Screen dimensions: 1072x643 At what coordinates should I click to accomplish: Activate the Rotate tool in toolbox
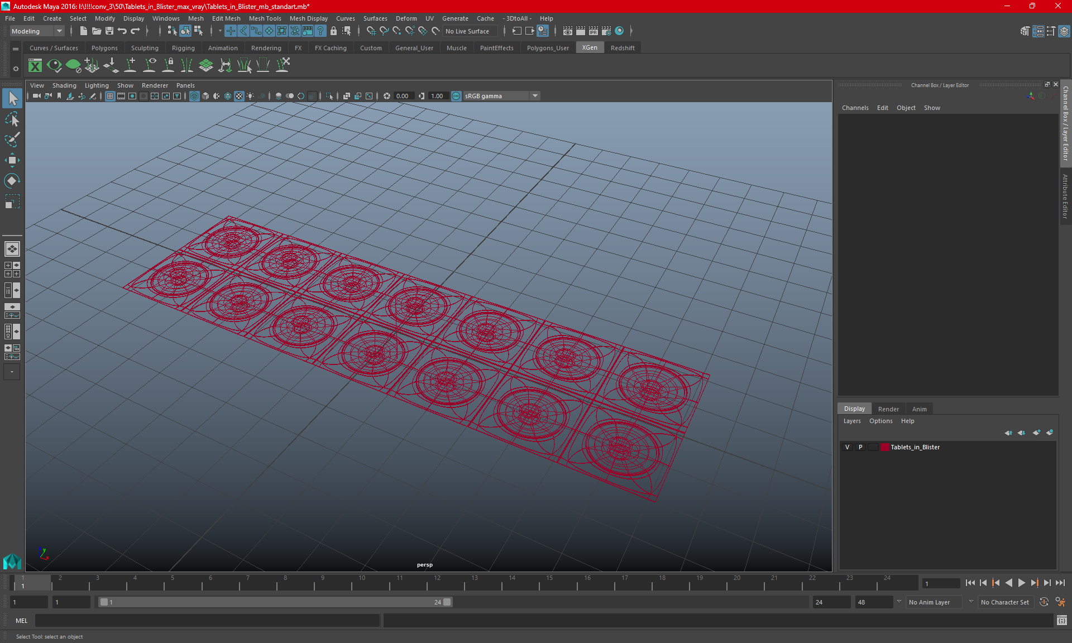pyautogui.click(x=12, y=180)
